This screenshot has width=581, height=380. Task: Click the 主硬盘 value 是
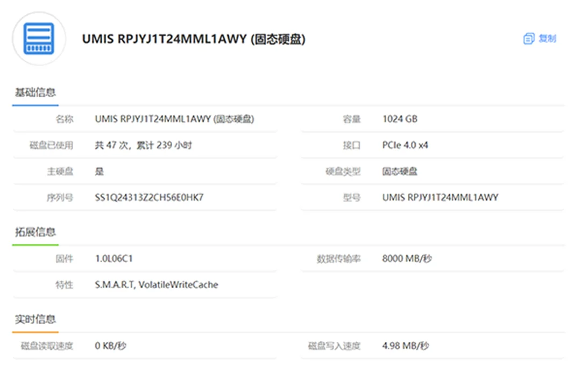(x=100, y=171)
